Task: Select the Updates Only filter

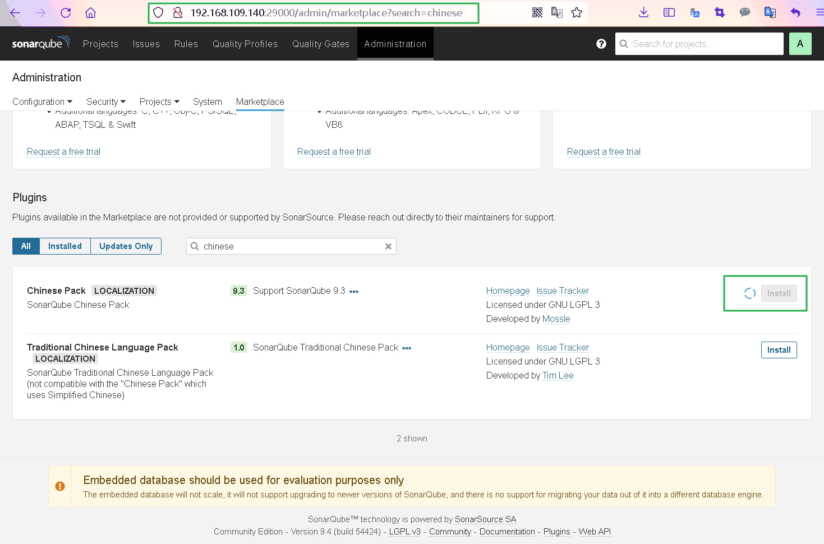Action: click(126, 246)
